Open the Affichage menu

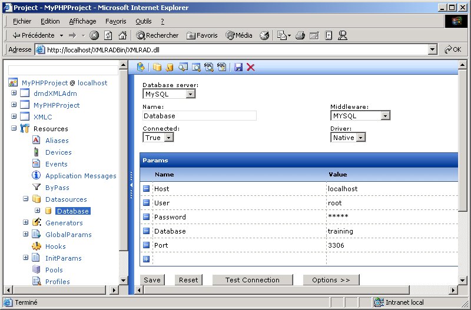coord(82,21)
